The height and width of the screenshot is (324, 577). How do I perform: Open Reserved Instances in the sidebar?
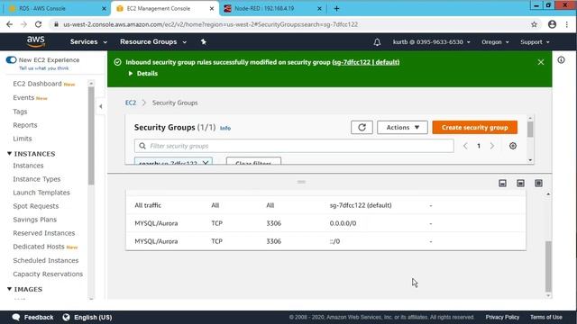(x=44, y=233)
